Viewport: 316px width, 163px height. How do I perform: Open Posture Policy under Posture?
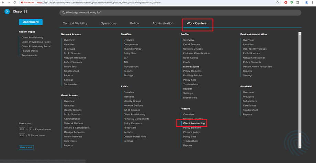[191, 132]
